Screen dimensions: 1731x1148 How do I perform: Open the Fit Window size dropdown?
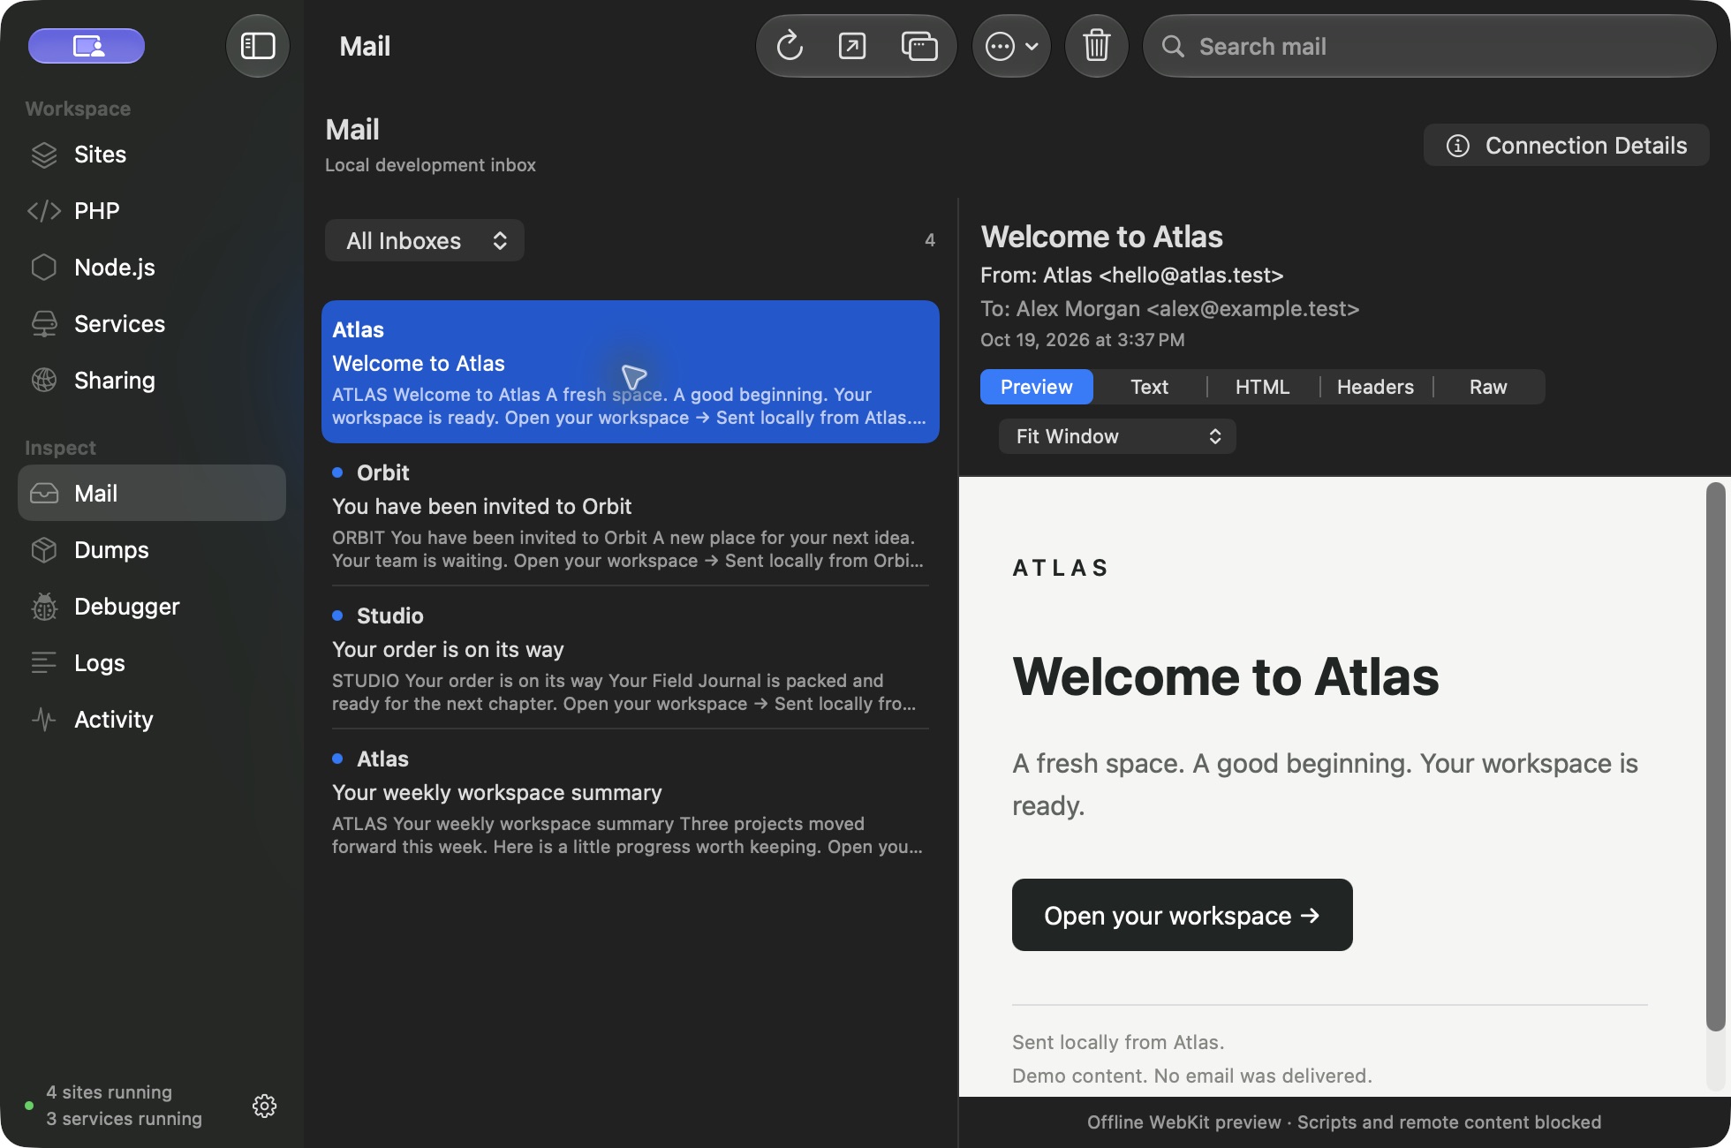tap(1117, 436)
